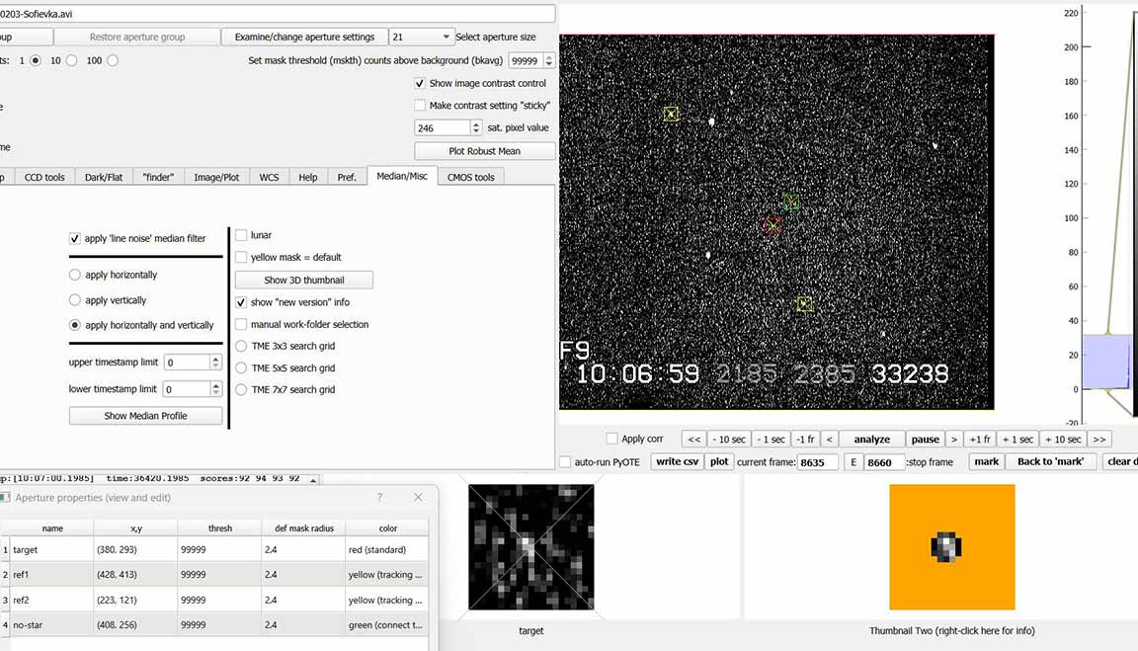The height and width of the screenshot is (651, 1138).
Task: Select 'apply vertically' radio option
Action: [75, 300]
